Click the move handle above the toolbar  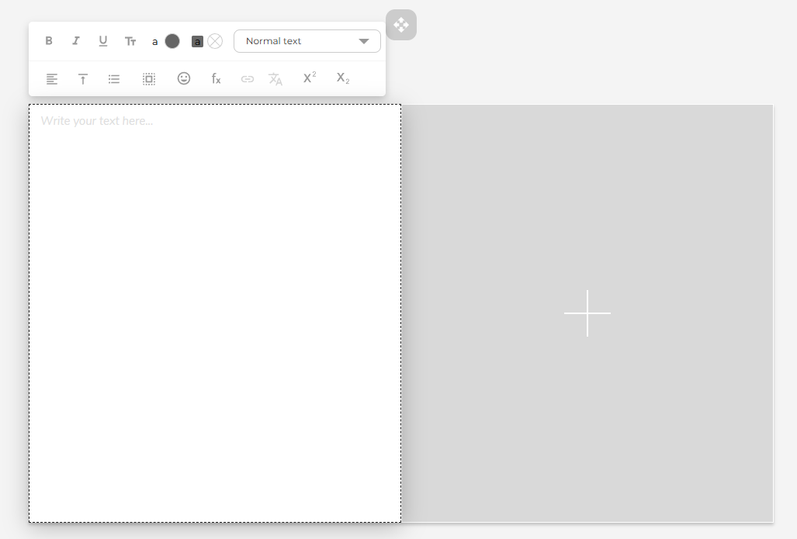pos(401,25)
